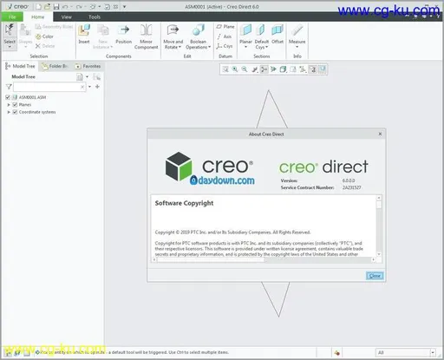Open the Measure dropdown arrow
The height and width of the screenshot is (360, 444).
[297, 47]
